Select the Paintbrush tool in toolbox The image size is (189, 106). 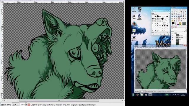177,18
